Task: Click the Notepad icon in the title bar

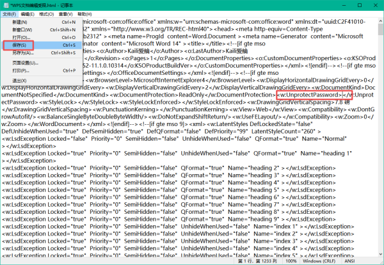Action: pos(6,5)
